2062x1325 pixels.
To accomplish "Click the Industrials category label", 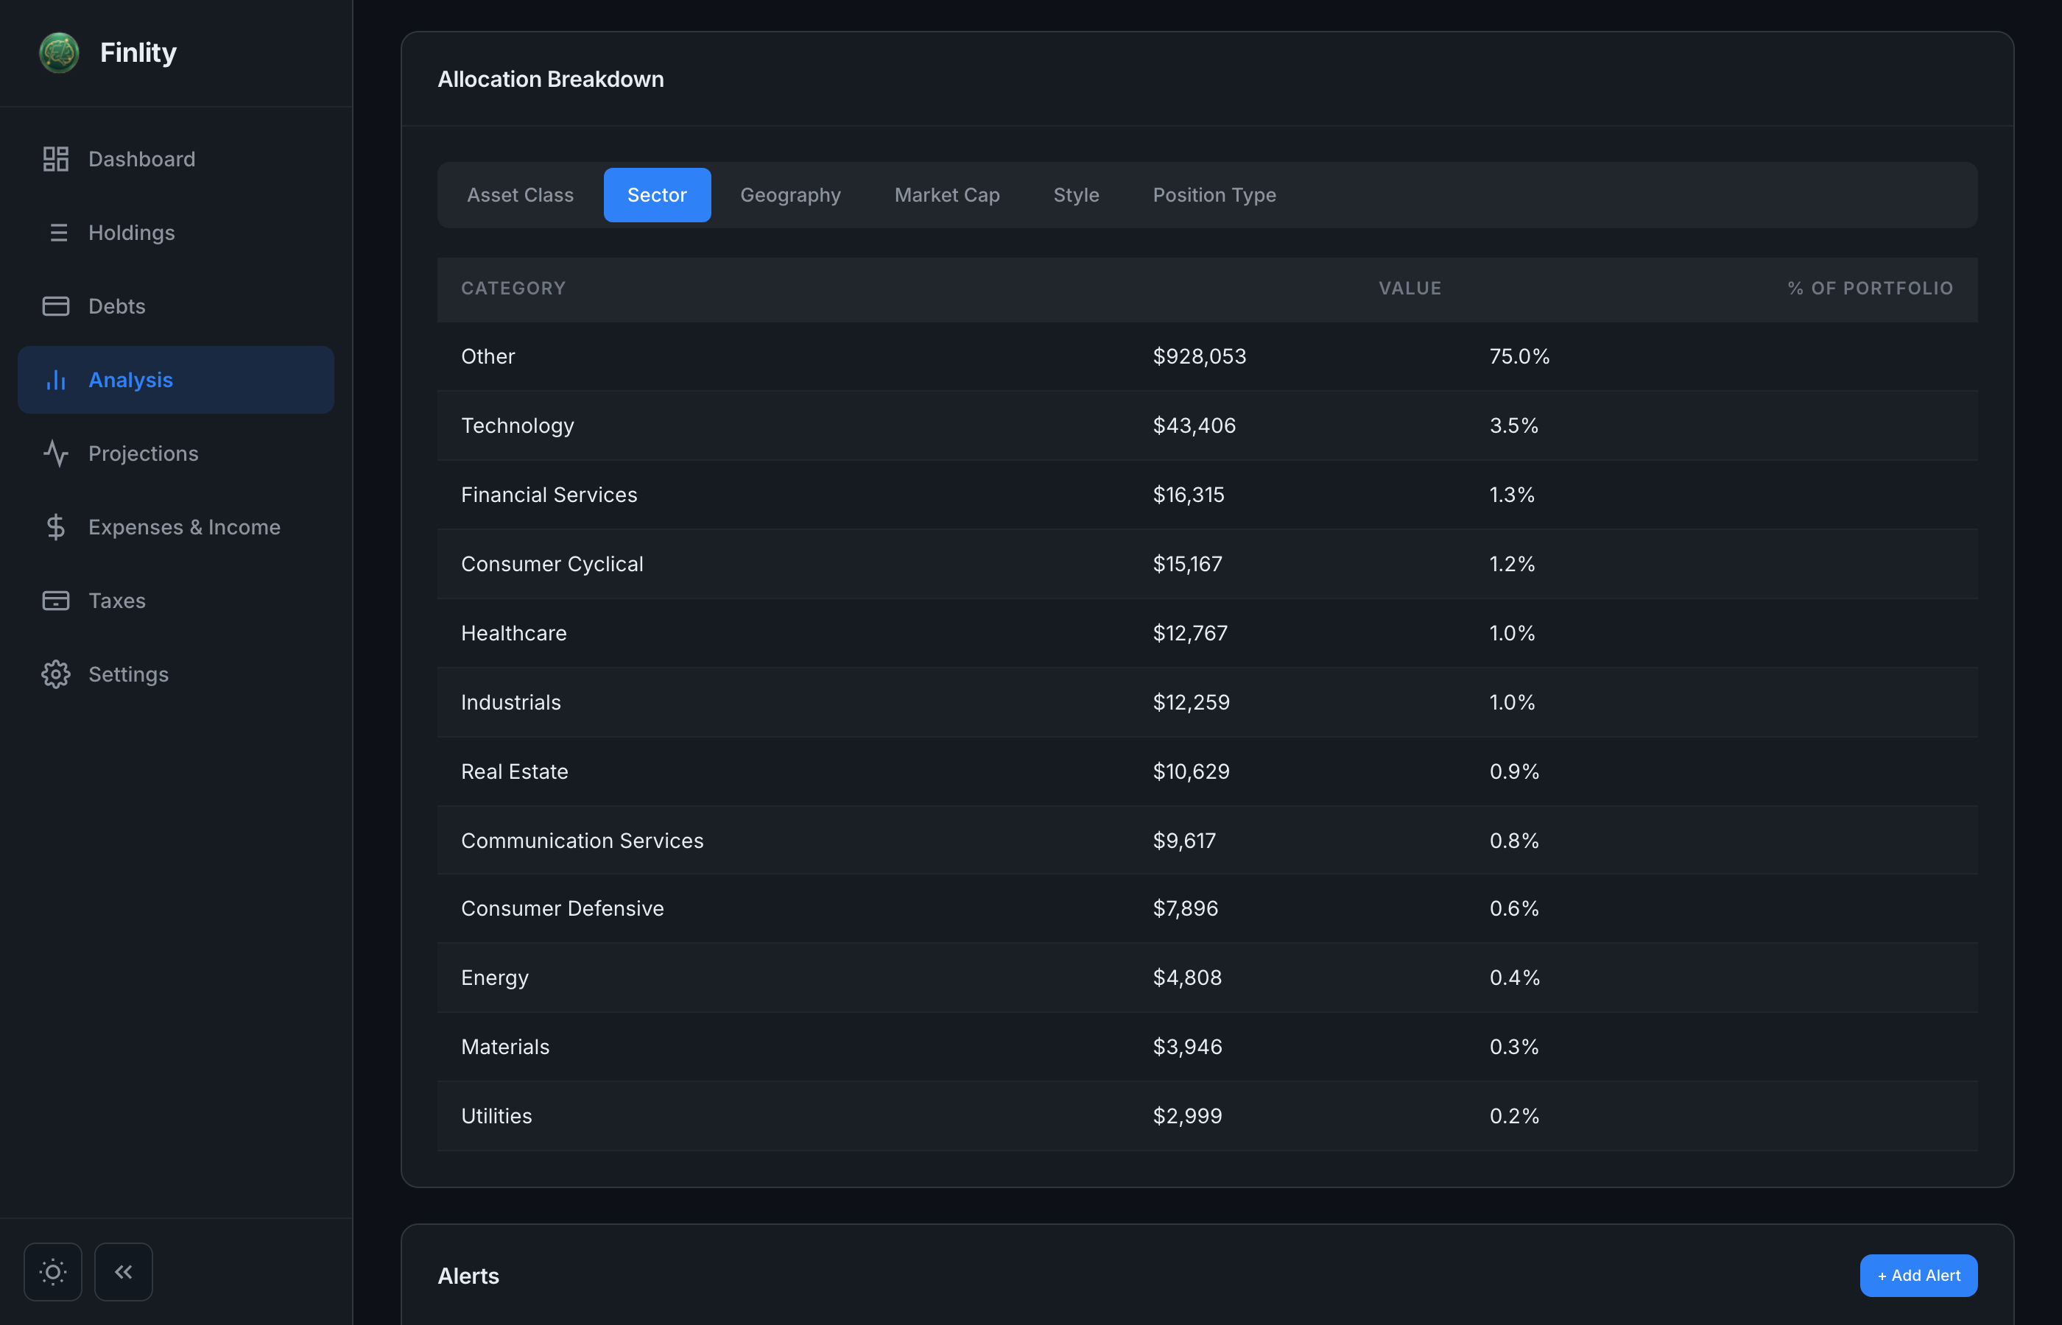I will 510,702.
